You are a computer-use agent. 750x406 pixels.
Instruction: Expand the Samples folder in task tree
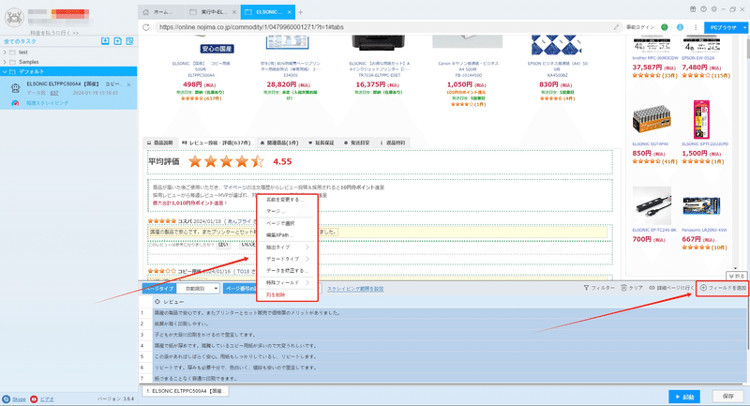5,62
